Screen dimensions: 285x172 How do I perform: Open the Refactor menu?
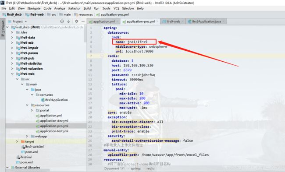click(x=75, y=8)
